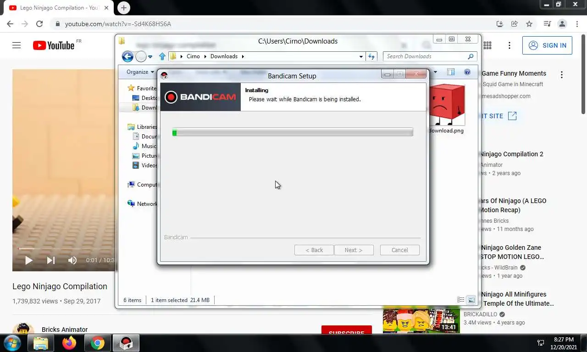Play the YouTube video
The height and width of the screenshot is (352, 587).
coord(28,260)
